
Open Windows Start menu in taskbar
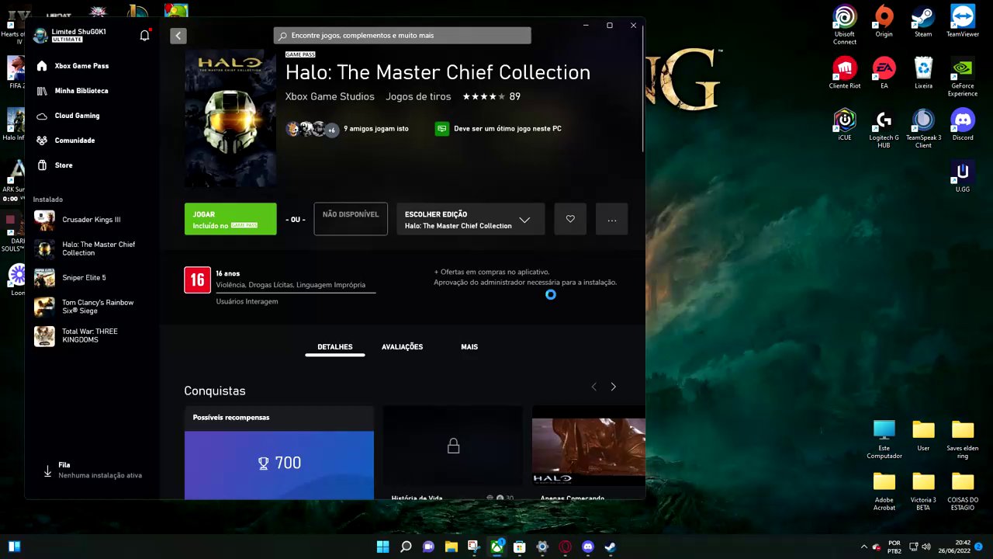[383, 547]
